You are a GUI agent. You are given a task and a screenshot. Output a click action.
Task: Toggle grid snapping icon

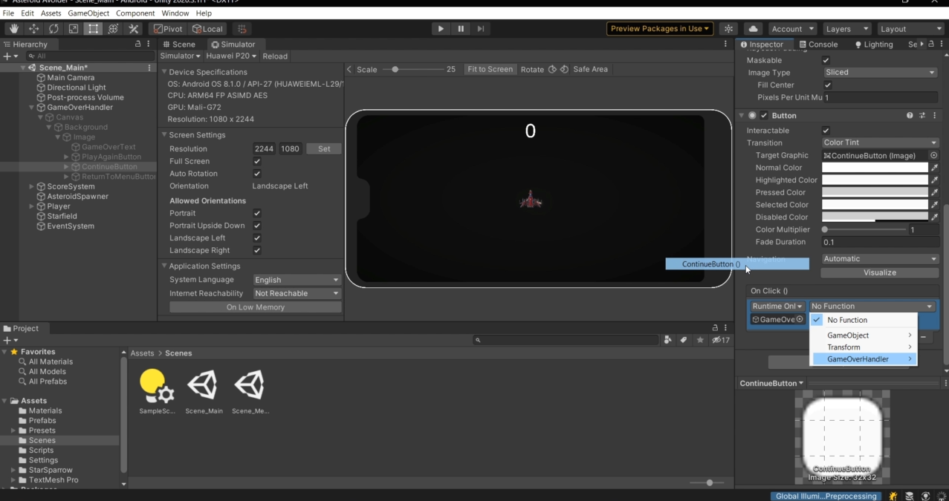click(242, 29)
